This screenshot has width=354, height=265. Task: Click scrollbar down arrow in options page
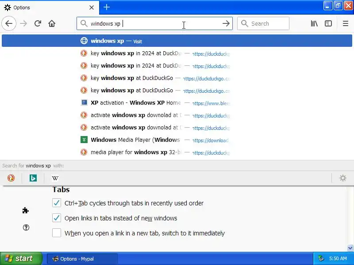click(350, 248)
